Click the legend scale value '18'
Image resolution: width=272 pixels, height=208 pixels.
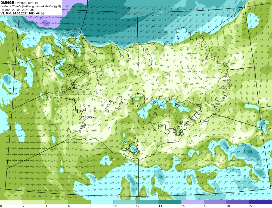point(205,206)
